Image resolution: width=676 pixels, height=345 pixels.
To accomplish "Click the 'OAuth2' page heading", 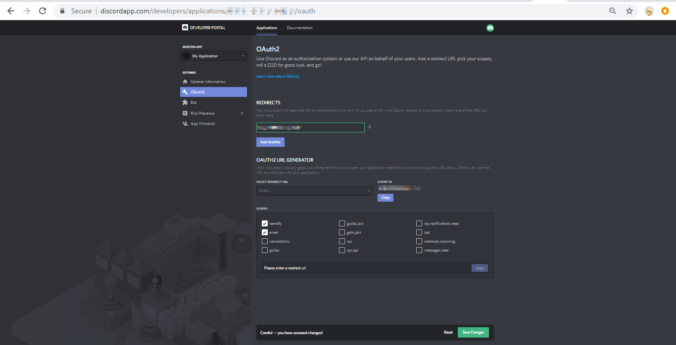I will (268, 49).
